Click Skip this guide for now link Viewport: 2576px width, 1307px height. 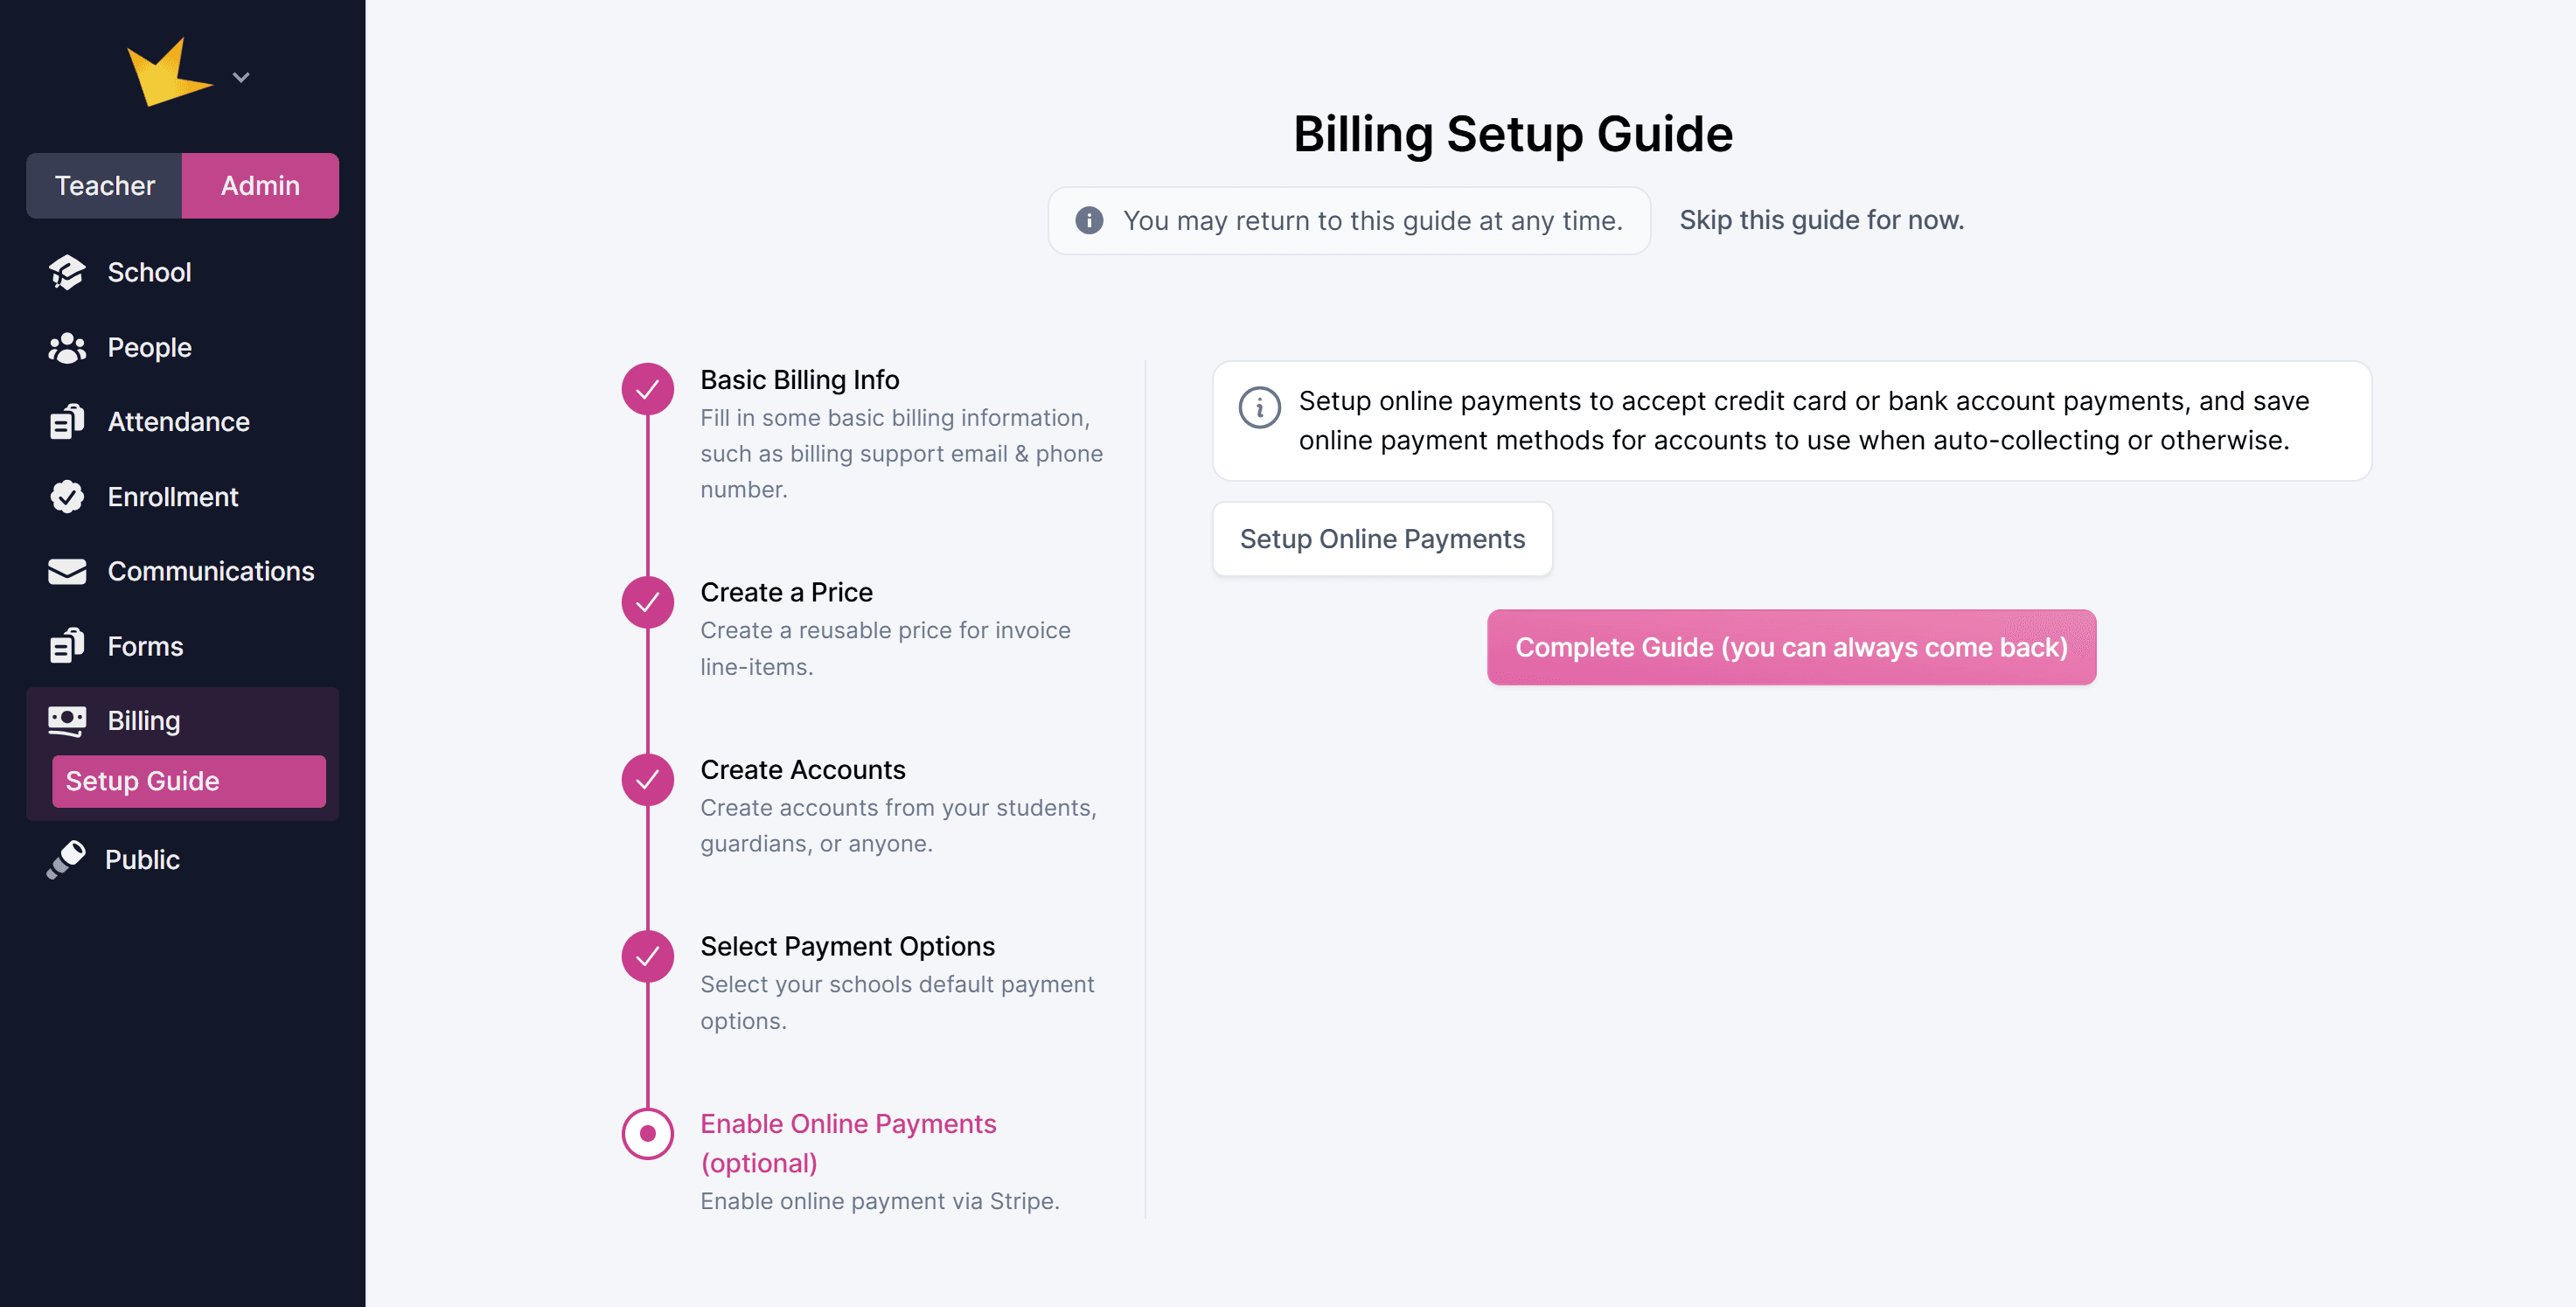[x=1821, y=220]
